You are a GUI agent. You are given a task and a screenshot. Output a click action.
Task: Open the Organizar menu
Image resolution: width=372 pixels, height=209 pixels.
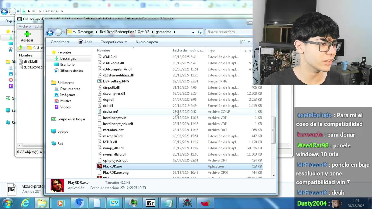[60, 42]
